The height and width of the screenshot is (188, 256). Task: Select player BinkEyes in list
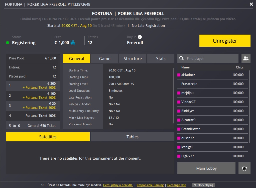[x=213, y=111]
